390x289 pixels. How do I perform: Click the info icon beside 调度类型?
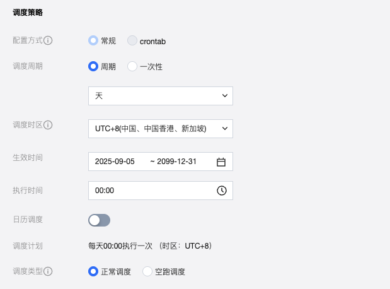point(49,271)
